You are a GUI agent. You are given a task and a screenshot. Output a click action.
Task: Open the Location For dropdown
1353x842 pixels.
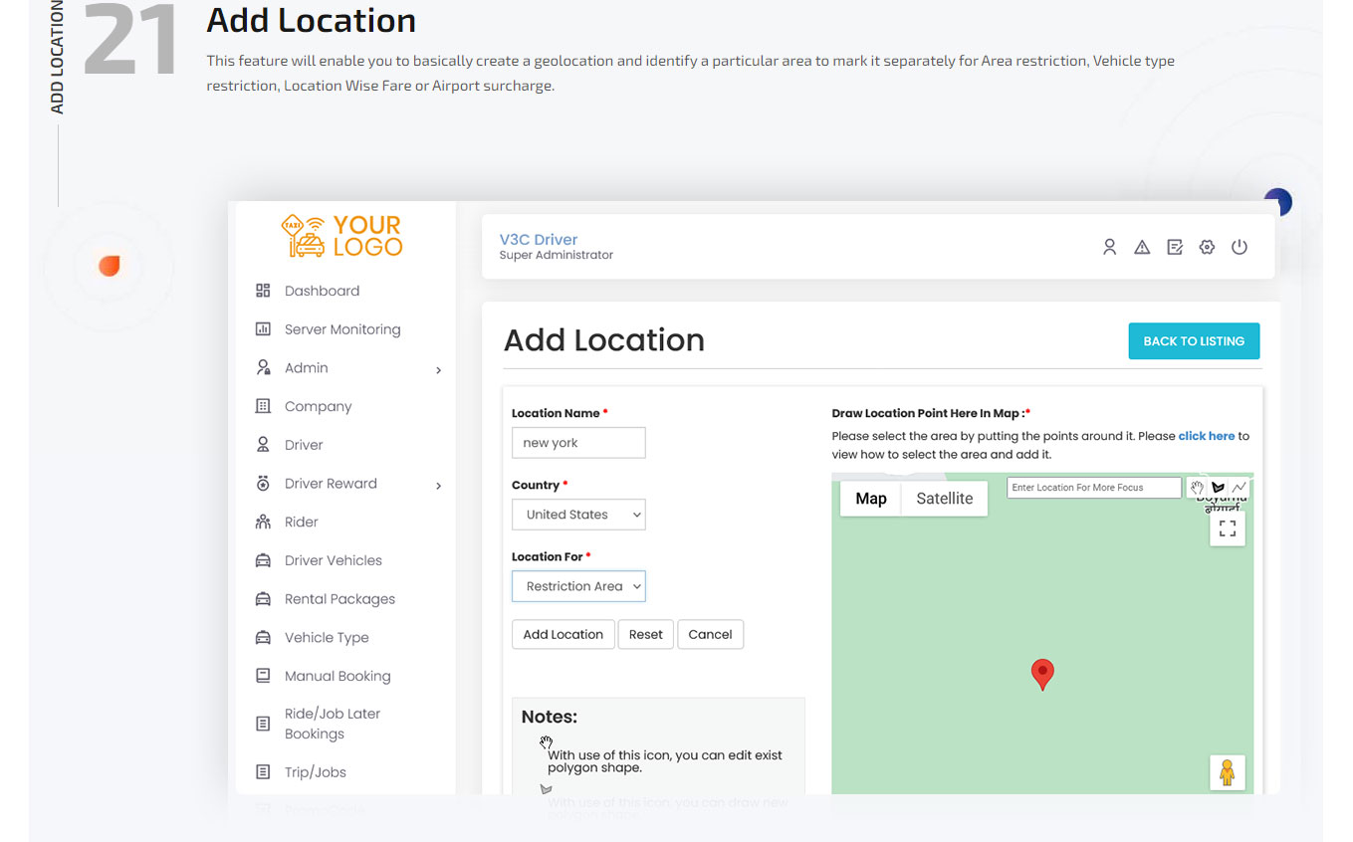coord(578,586)
